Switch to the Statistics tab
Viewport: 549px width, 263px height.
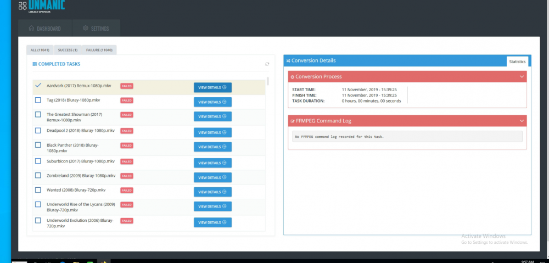(x=517, y=61)
